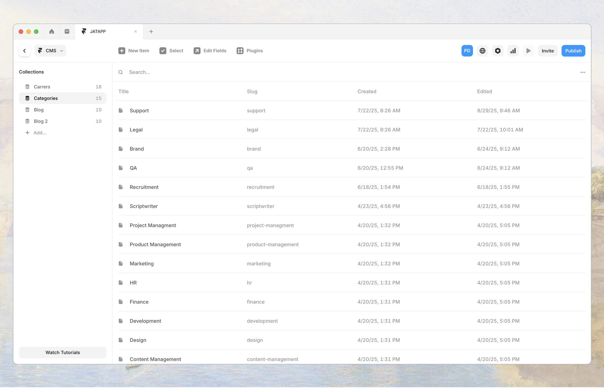Click the QA row document icon
This screenshot has width=604, height=388.
(x=121, y=168)
